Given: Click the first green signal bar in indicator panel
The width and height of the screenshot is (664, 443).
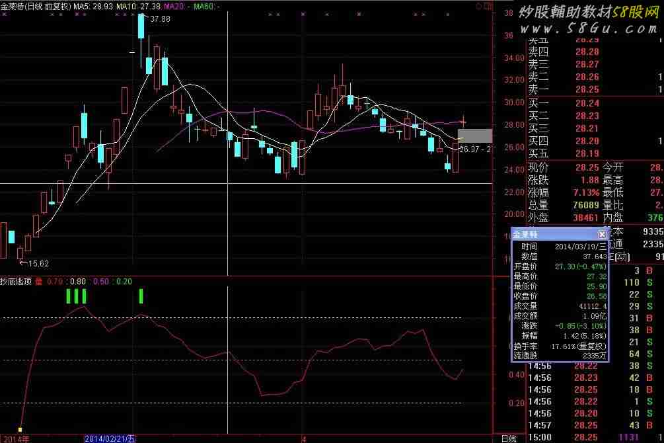Looking at the screenshot, I should tap(68, 296).
